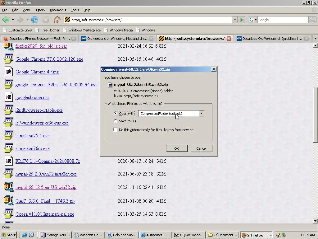Open the Bookmarks menu
318x239 pixels.
pyautogui.click(x=58, y=10)
